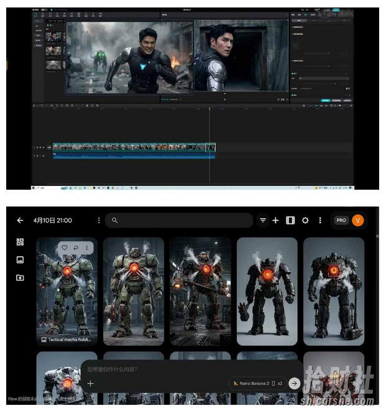Open the orange V account avatar
This screenshot has width=386, height=413.
coord(357,220)
